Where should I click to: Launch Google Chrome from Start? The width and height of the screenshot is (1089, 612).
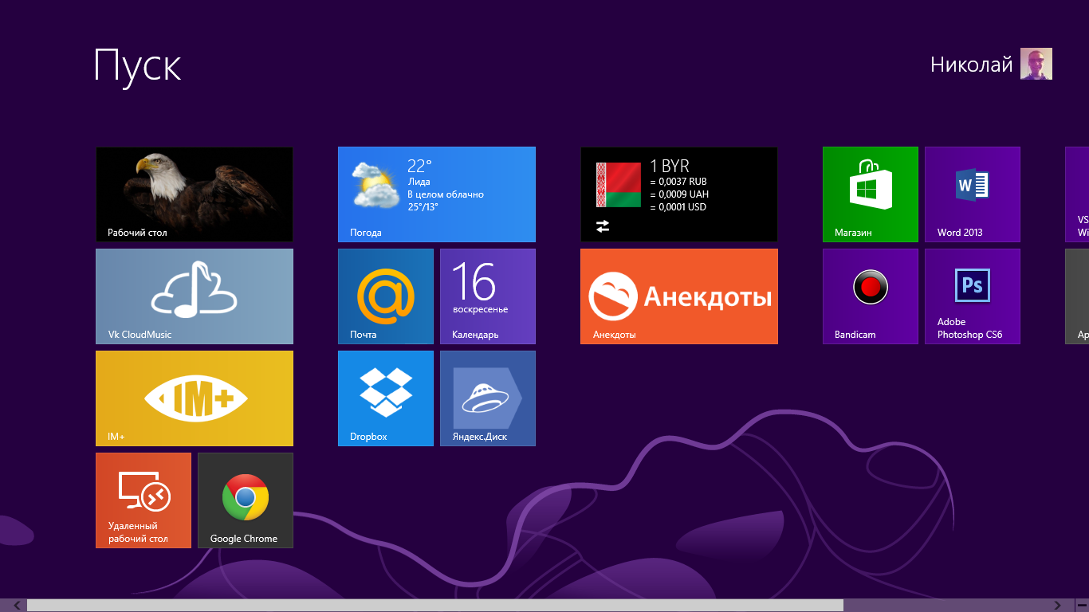point(246,500)
